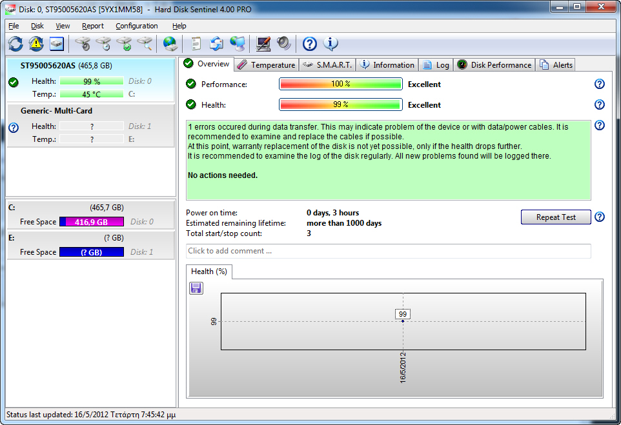
Task: Click the notepad report toolbar icon
Action: [x=196, y=43]
